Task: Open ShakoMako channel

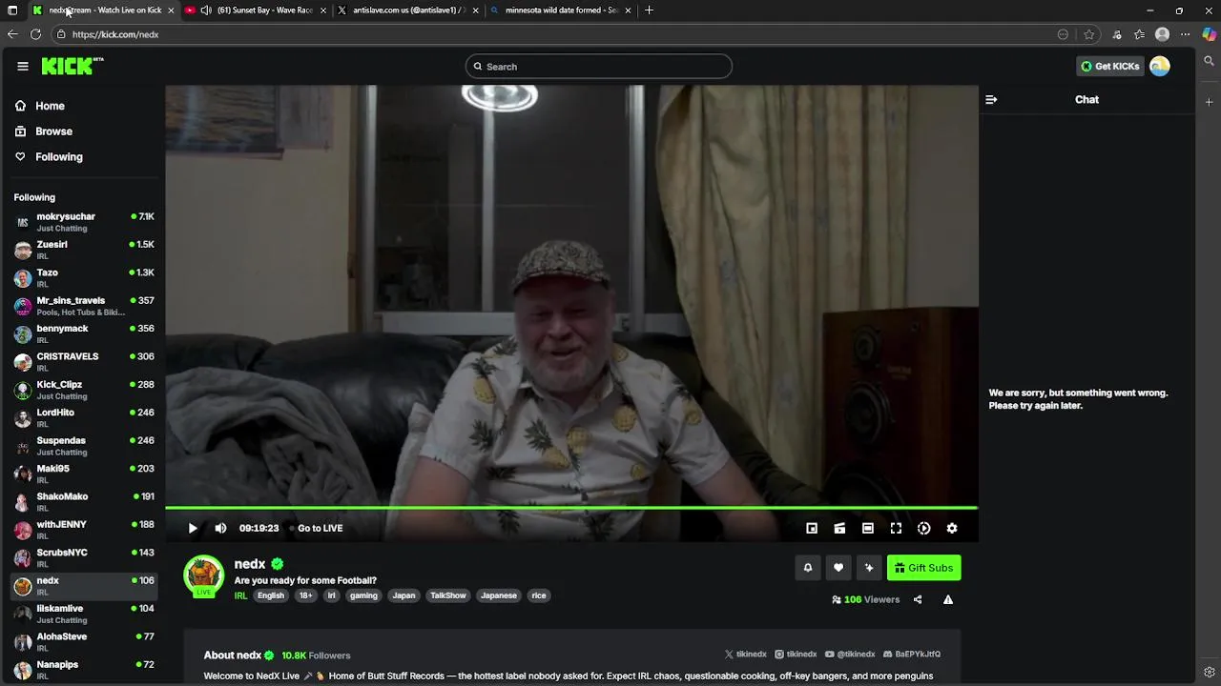Action: pos(84,502)
